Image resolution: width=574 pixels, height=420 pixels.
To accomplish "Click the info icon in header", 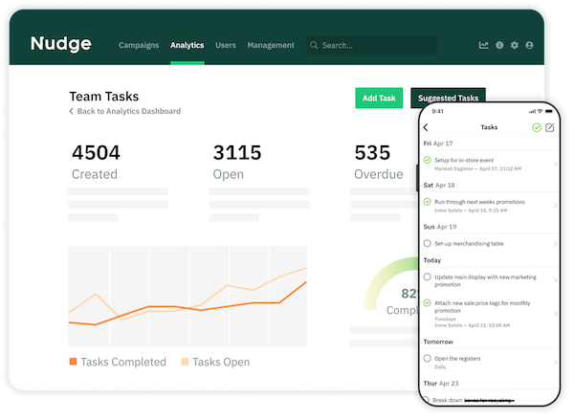I will pos(499,45).
